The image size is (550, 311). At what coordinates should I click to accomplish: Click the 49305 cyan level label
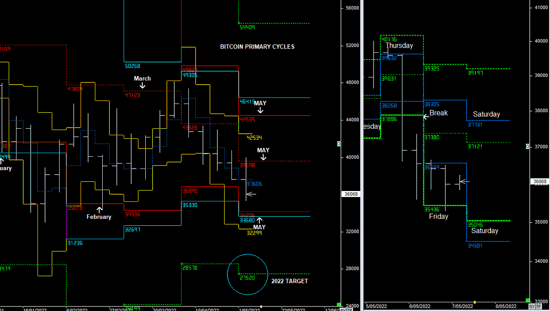click(190, 75)
